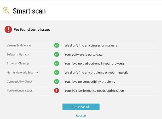Select the Performance Issues row label

tap(20, 91)
